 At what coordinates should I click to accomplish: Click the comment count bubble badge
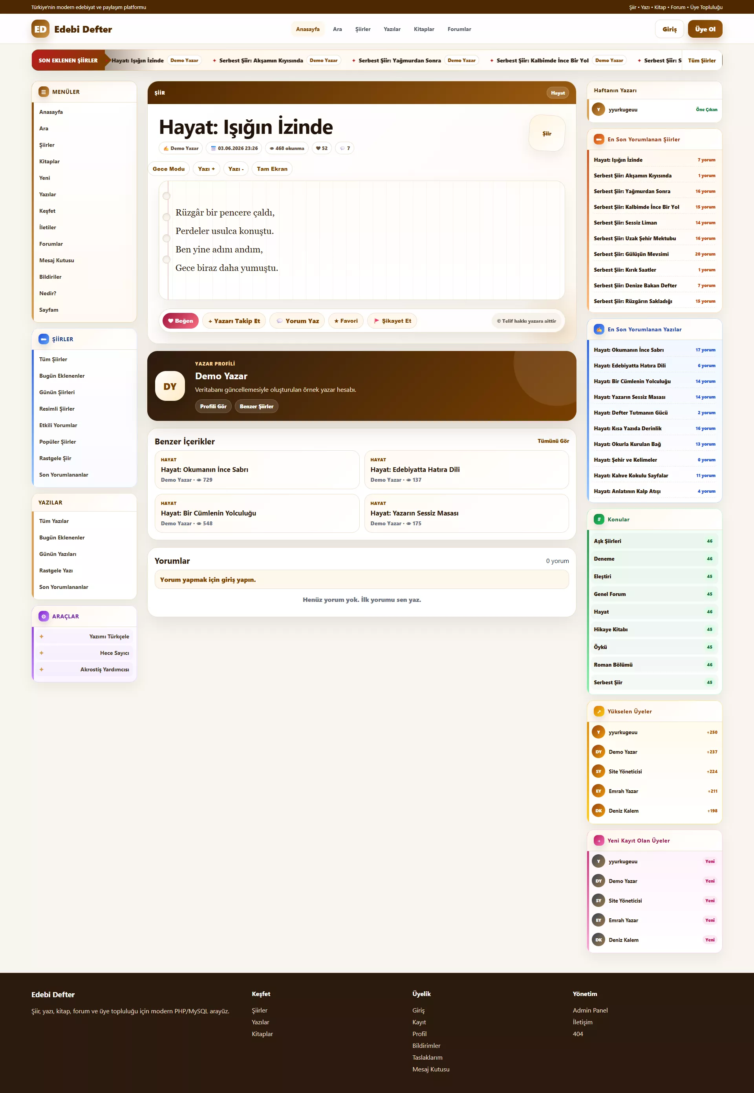[x=345, y=148]
